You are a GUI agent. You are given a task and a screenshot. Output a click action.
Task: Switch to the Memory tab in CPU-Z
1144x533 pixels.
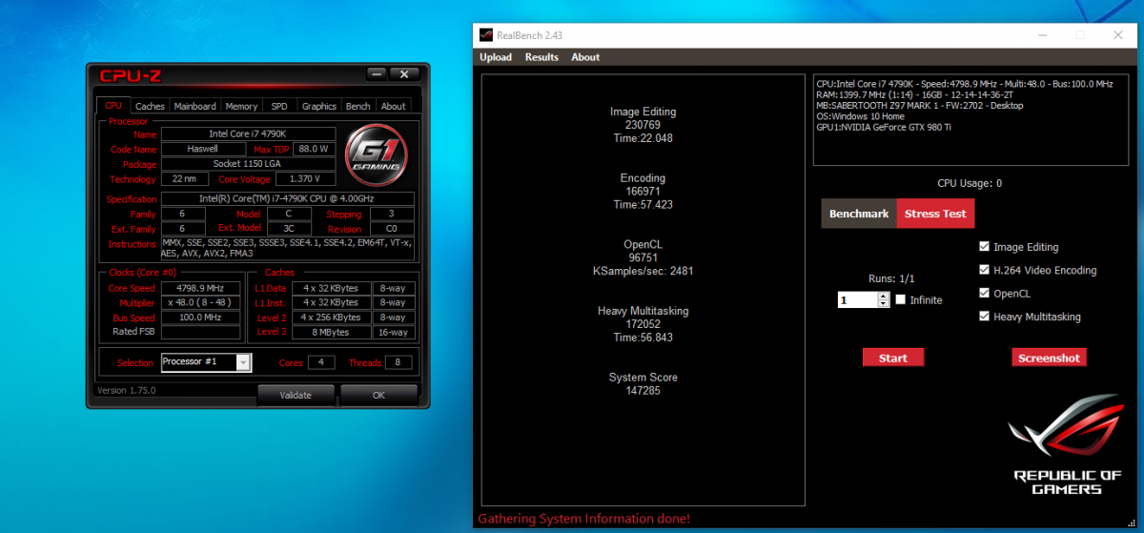241,106
